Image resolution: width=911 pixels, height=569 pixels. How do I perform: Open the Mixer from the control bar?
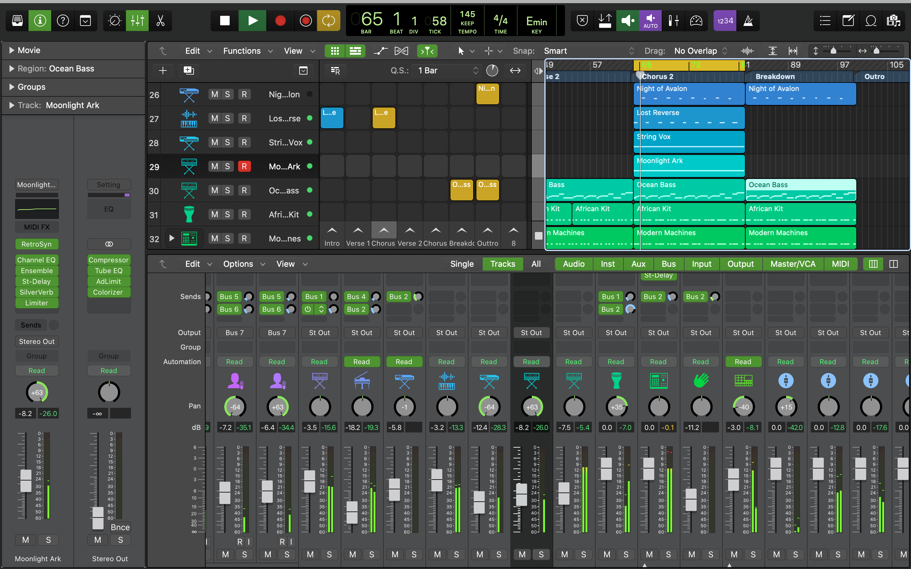point(137,21)
